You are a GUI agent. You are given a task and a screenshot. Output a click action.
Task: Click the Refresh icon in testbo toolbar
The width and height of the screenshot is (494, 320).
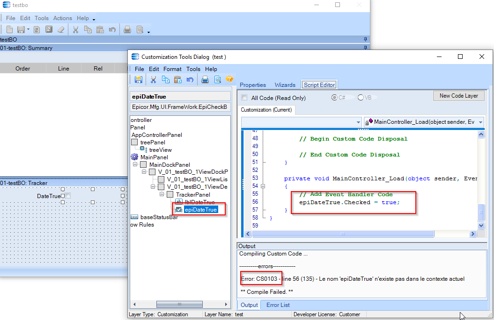pos(37,29)
